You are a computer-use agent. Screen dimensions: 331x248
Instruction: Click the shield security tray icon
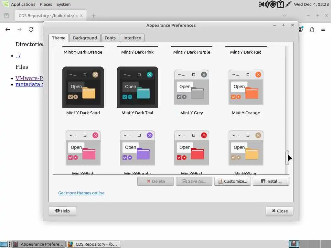click(273, 4)
